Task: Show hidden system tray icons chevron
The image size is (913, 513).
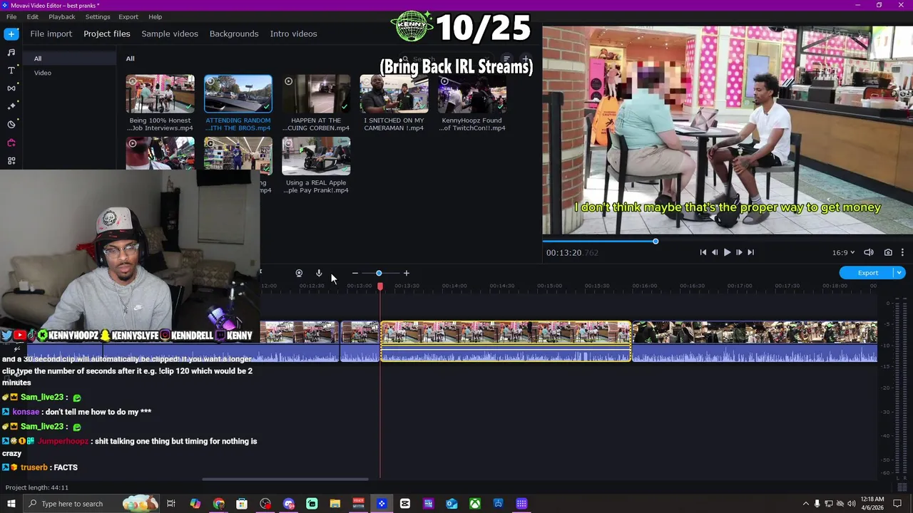Action: click(x=806, y=504)
